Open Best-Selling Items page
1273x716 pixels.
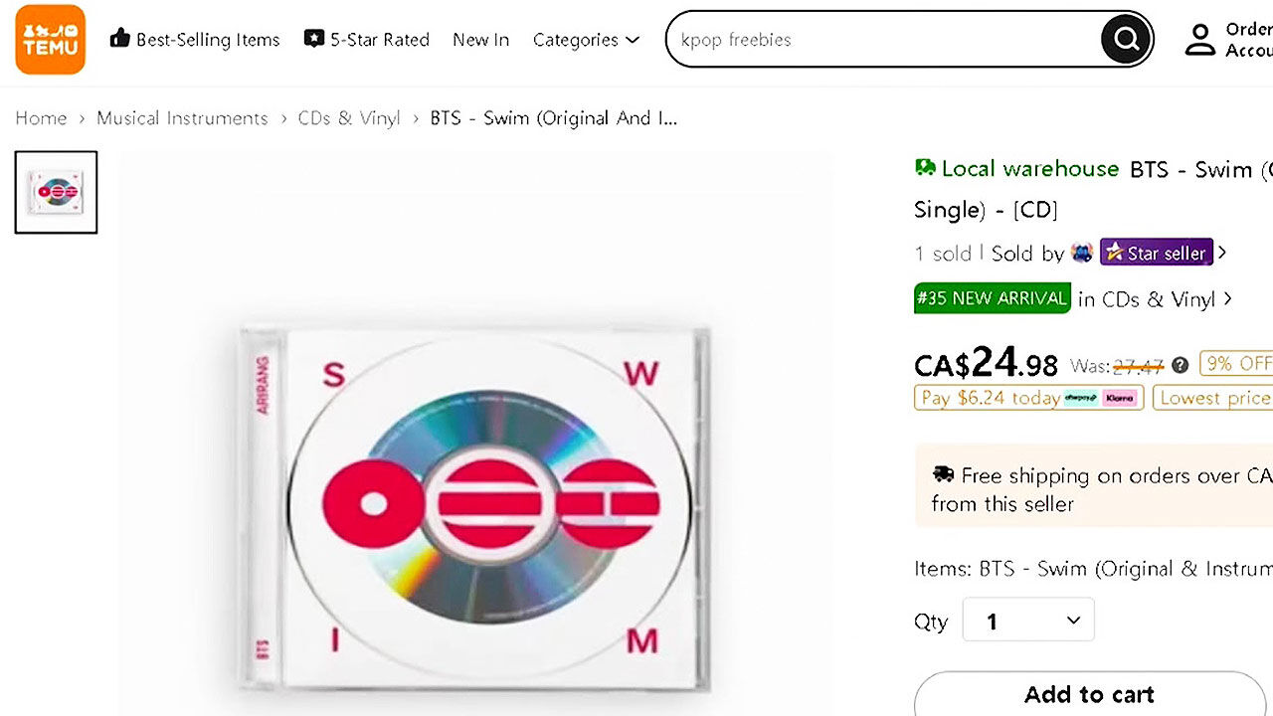208,40
